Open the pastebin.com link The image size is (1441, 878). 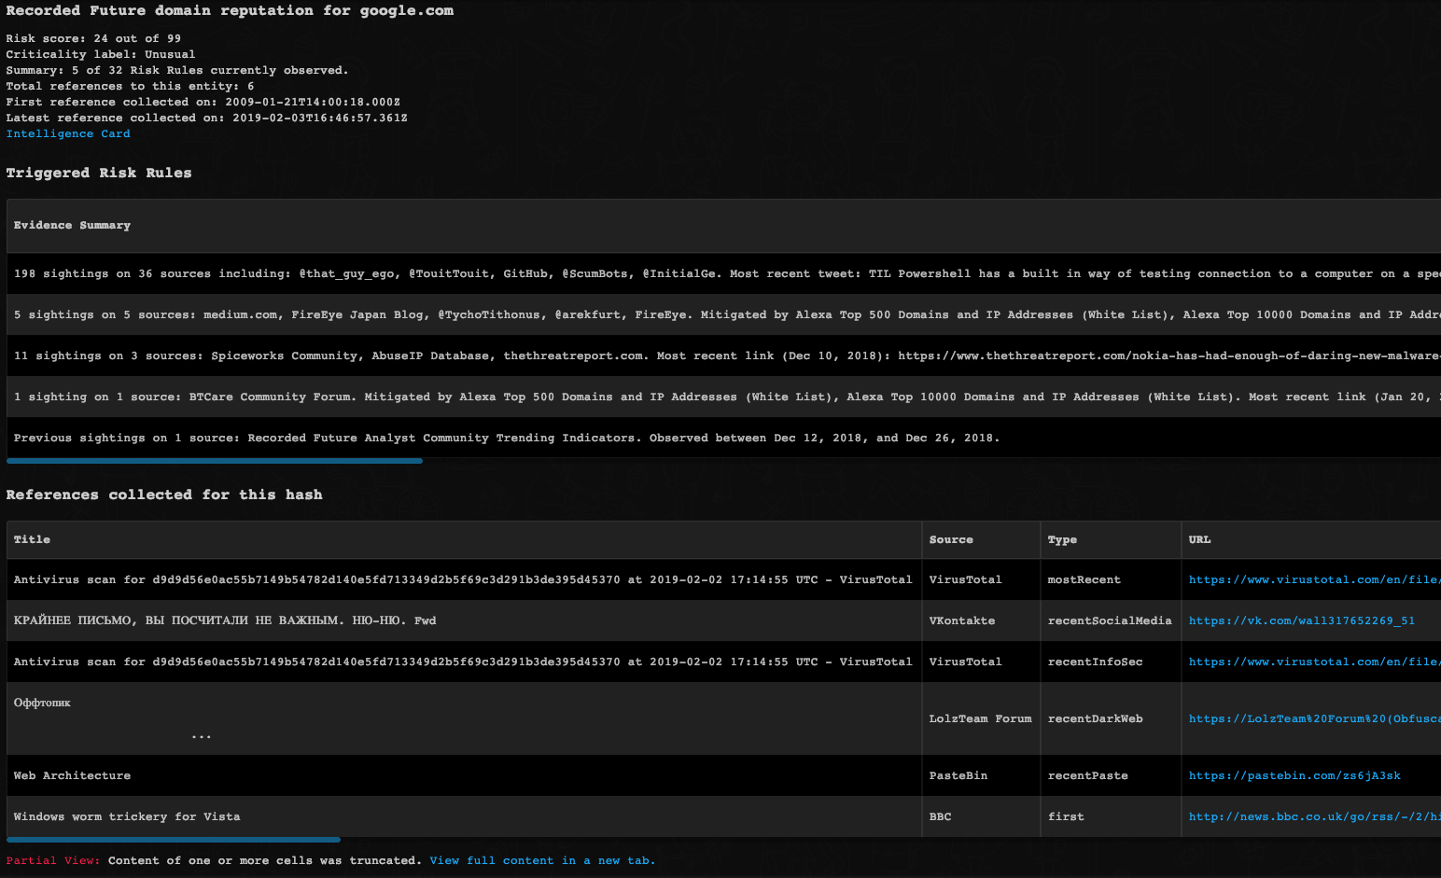[x=1294, y=776]
